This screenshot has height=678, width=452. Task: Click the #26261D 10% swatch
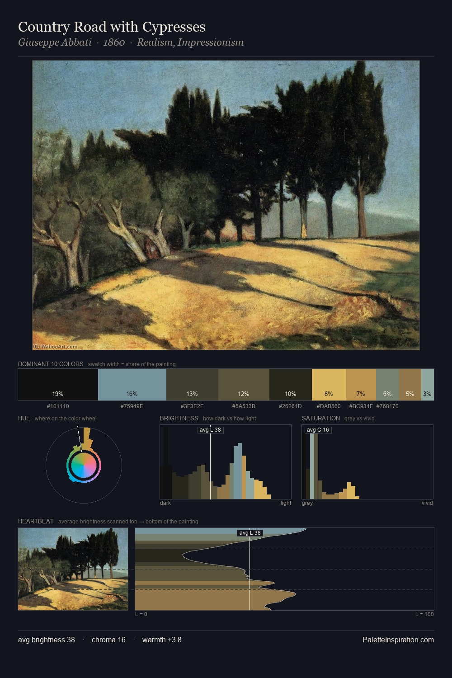coord(291,385)
